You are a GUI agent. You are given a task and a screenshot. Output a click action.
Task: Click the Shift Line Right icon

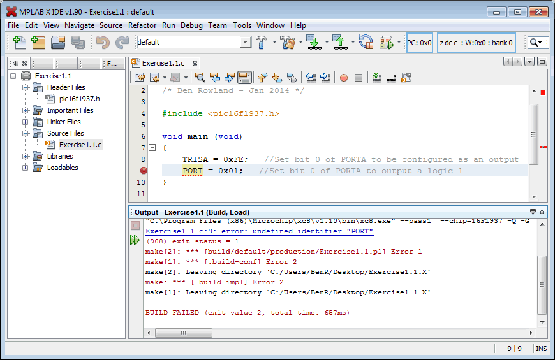pyautogui.click(x=325, y=78)
